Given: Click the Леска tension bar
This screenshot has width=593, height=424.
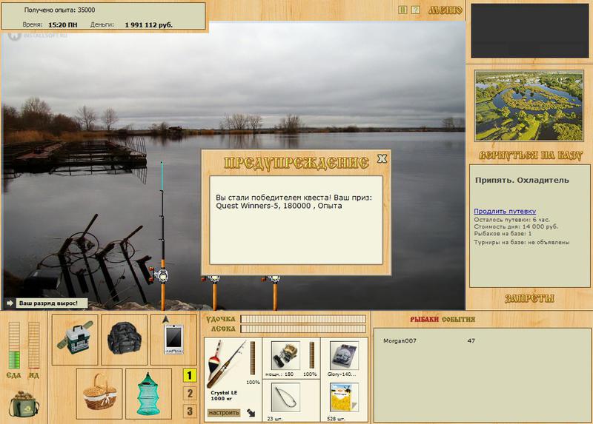Looking at the screenshot, I should point(304,329).
